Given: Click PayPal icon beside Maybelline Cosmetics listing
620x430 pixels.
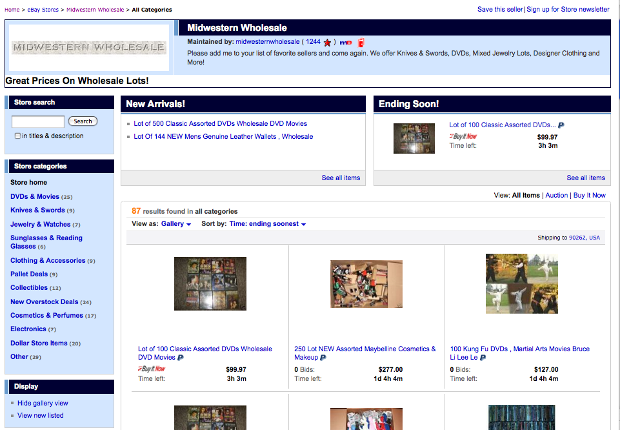Looking at the screenshot, I should coord(323,358).
